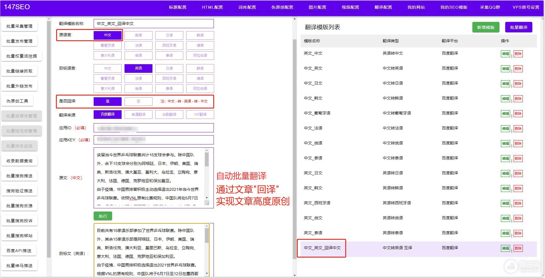This screenshot has height=278, width=545.
Task: Click the purple 批量翻译 button
Action: coord(518,27)
